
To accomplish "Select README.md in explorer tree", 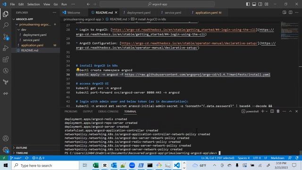I will coord(30,51).
